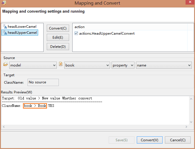Click the Edit(E) button
This screenshot has width=195, height=149.
pyautogui.click(x=58, y=38)
